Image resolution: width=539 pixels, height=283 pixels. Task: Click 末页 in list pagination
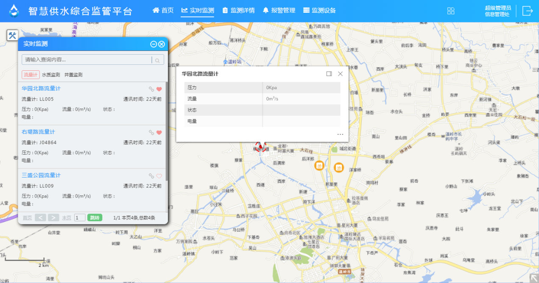(67, 218)
